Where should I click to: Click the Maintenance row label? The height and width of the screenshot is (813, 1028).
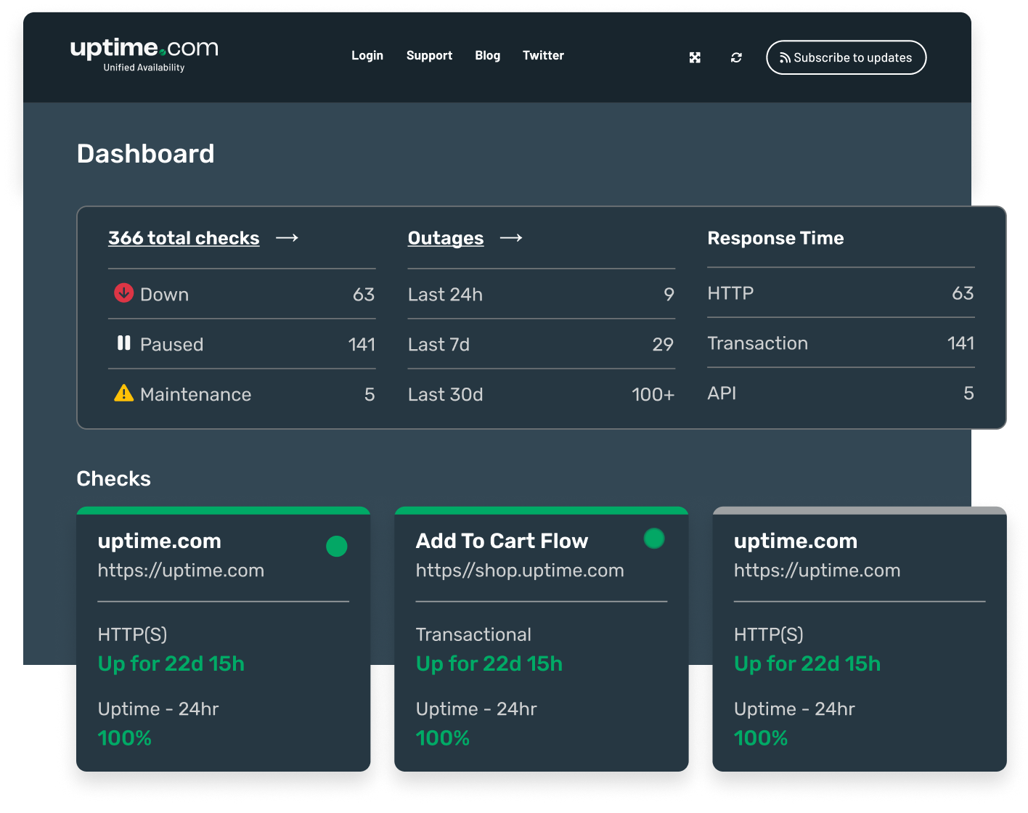click(195, 395)
